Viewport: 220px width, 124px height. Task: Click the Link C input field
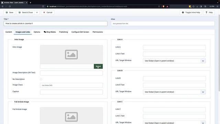coord(174,110)
